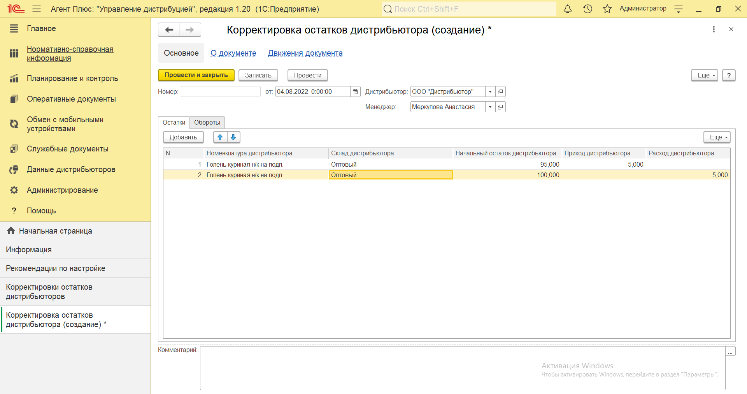747x394 pixels.
Task: Open the table's Еще dropdown menu
Action: [x=717, y=137]
